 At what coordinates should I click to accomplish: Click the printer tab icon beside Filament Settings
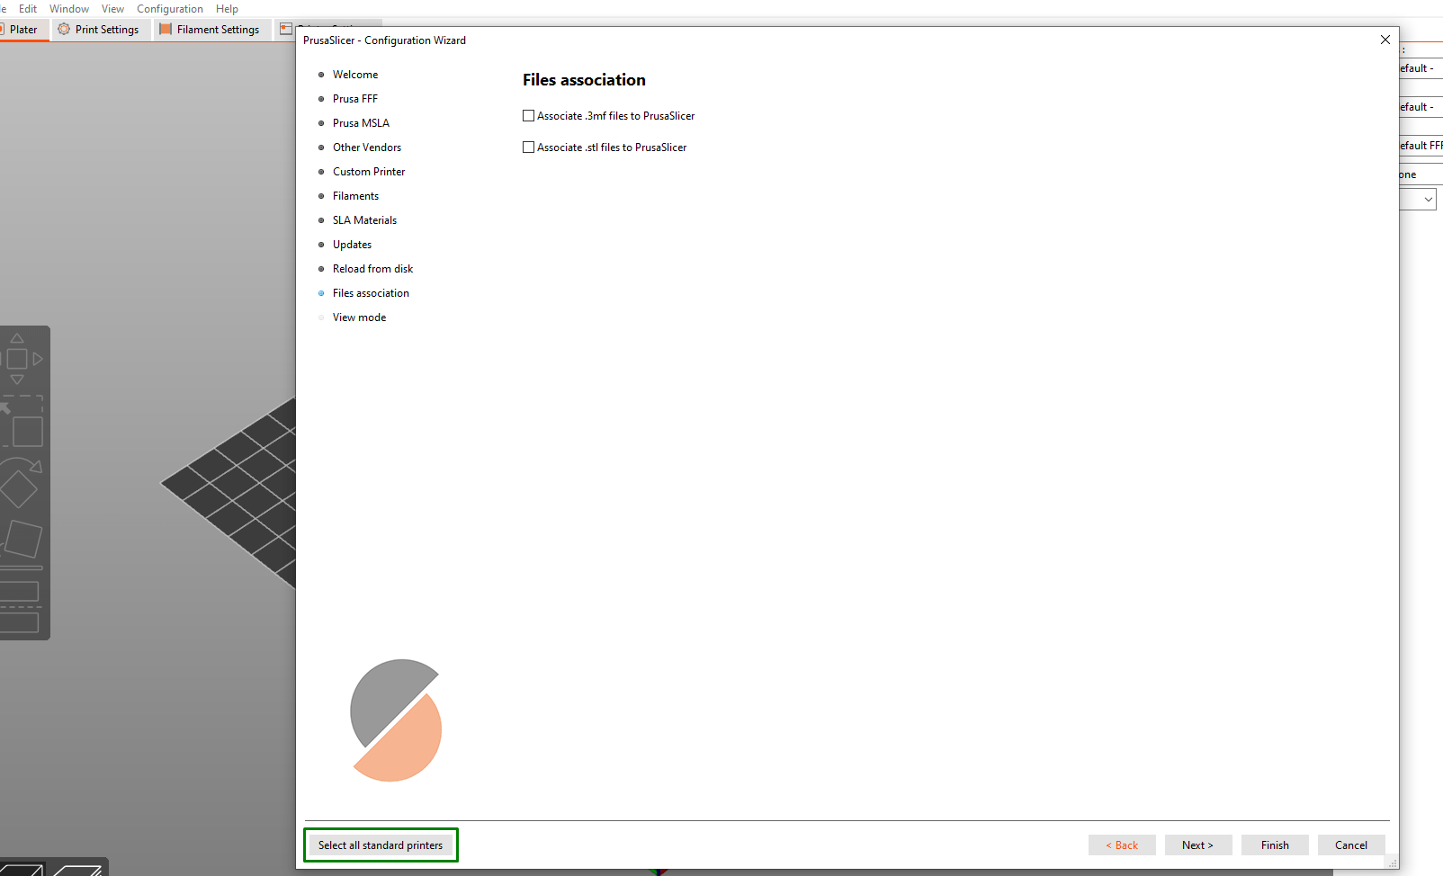coord(286,29)
